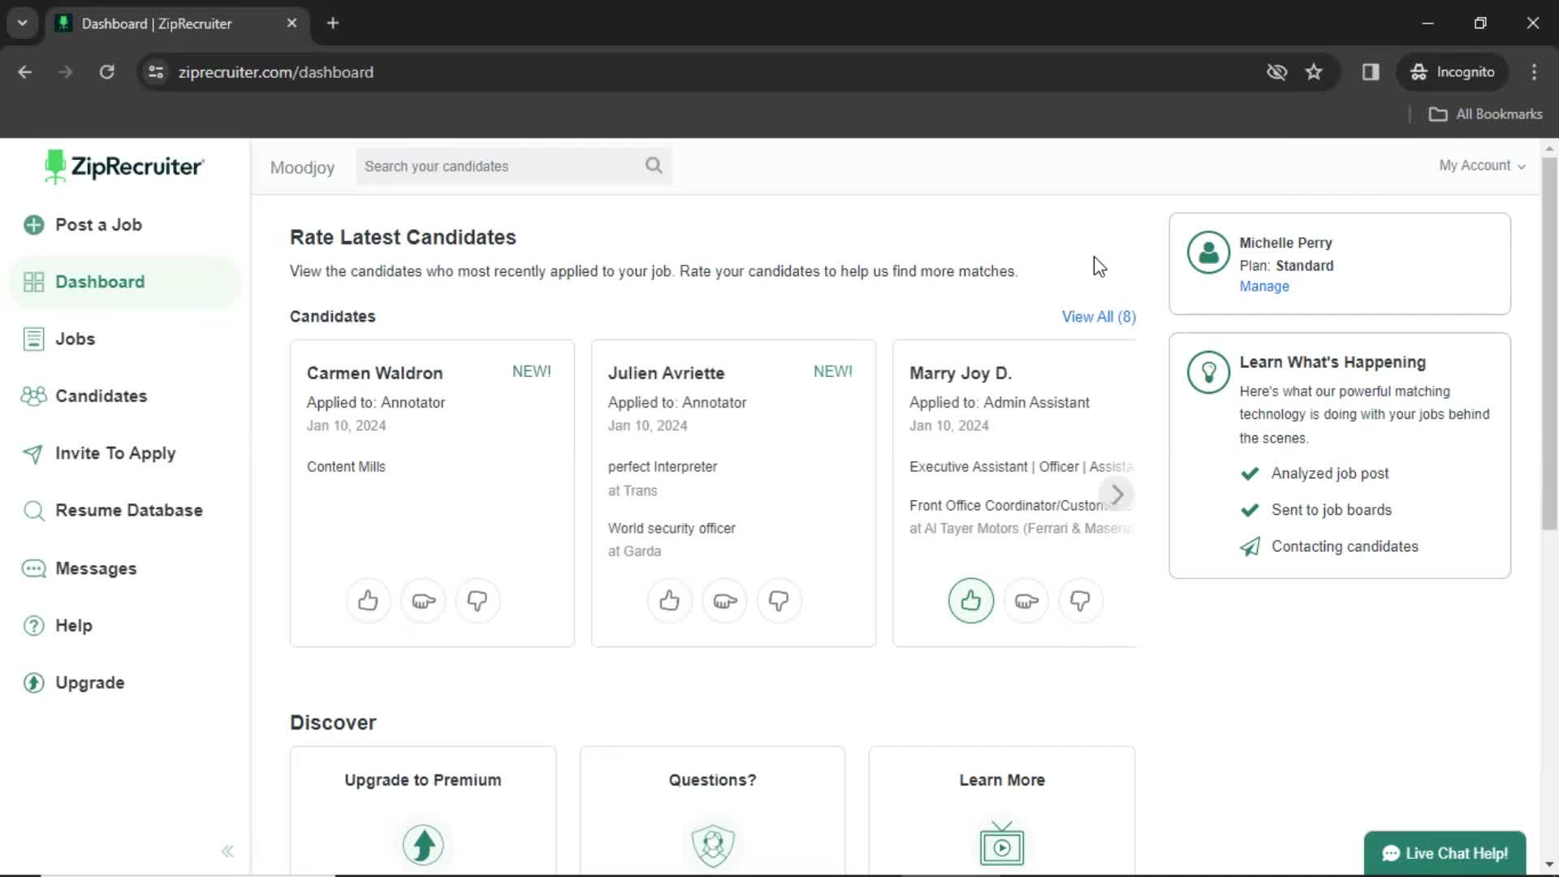Click the Invite To Apply sidebar item

pos(115,451)
